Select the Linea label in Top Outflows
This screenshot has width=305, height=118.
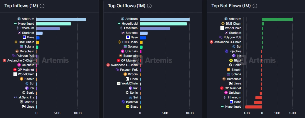pos(134,79)
